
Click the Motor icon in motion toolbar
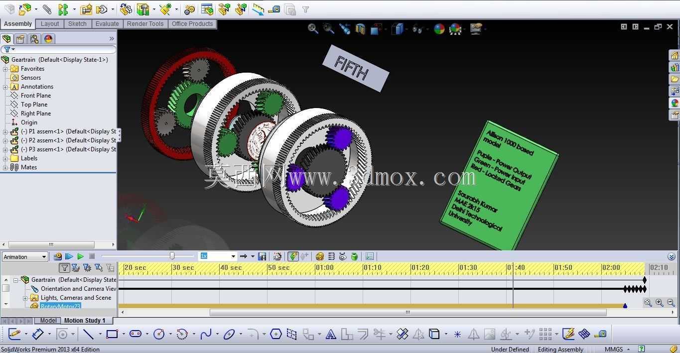click(320, 256)
